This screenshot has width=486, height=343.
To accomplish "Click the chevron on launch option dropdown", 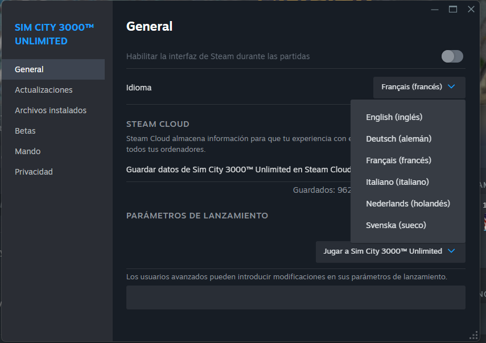I will click(451, 251).
